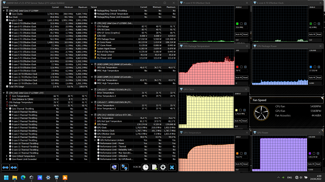Viewport: 325px width, 182px height.
Task: Open the sensor summary monitor icon
Action: [115, 167]
